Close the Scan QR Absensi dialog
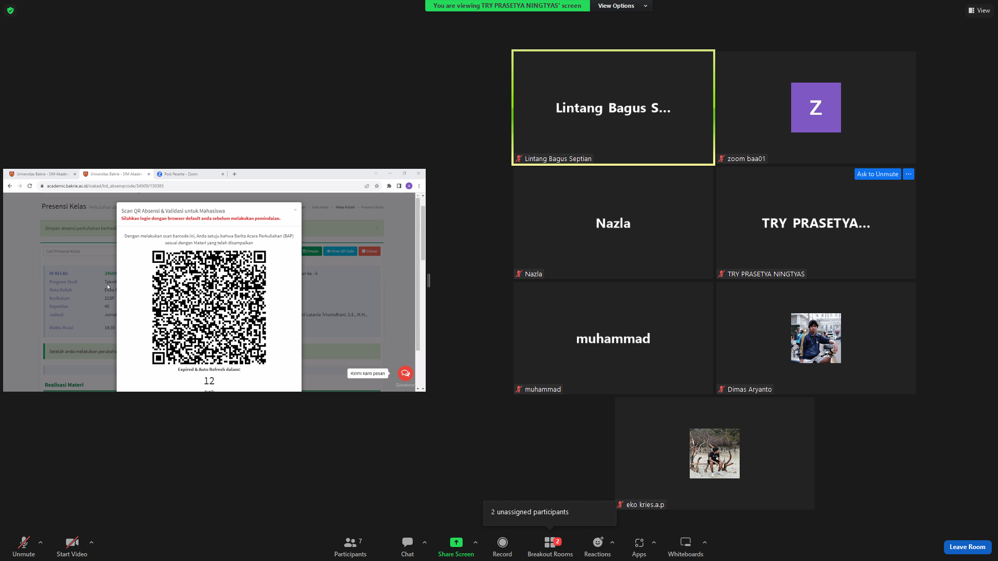This screenshot has height=561, width=998. tap(295, 210)
